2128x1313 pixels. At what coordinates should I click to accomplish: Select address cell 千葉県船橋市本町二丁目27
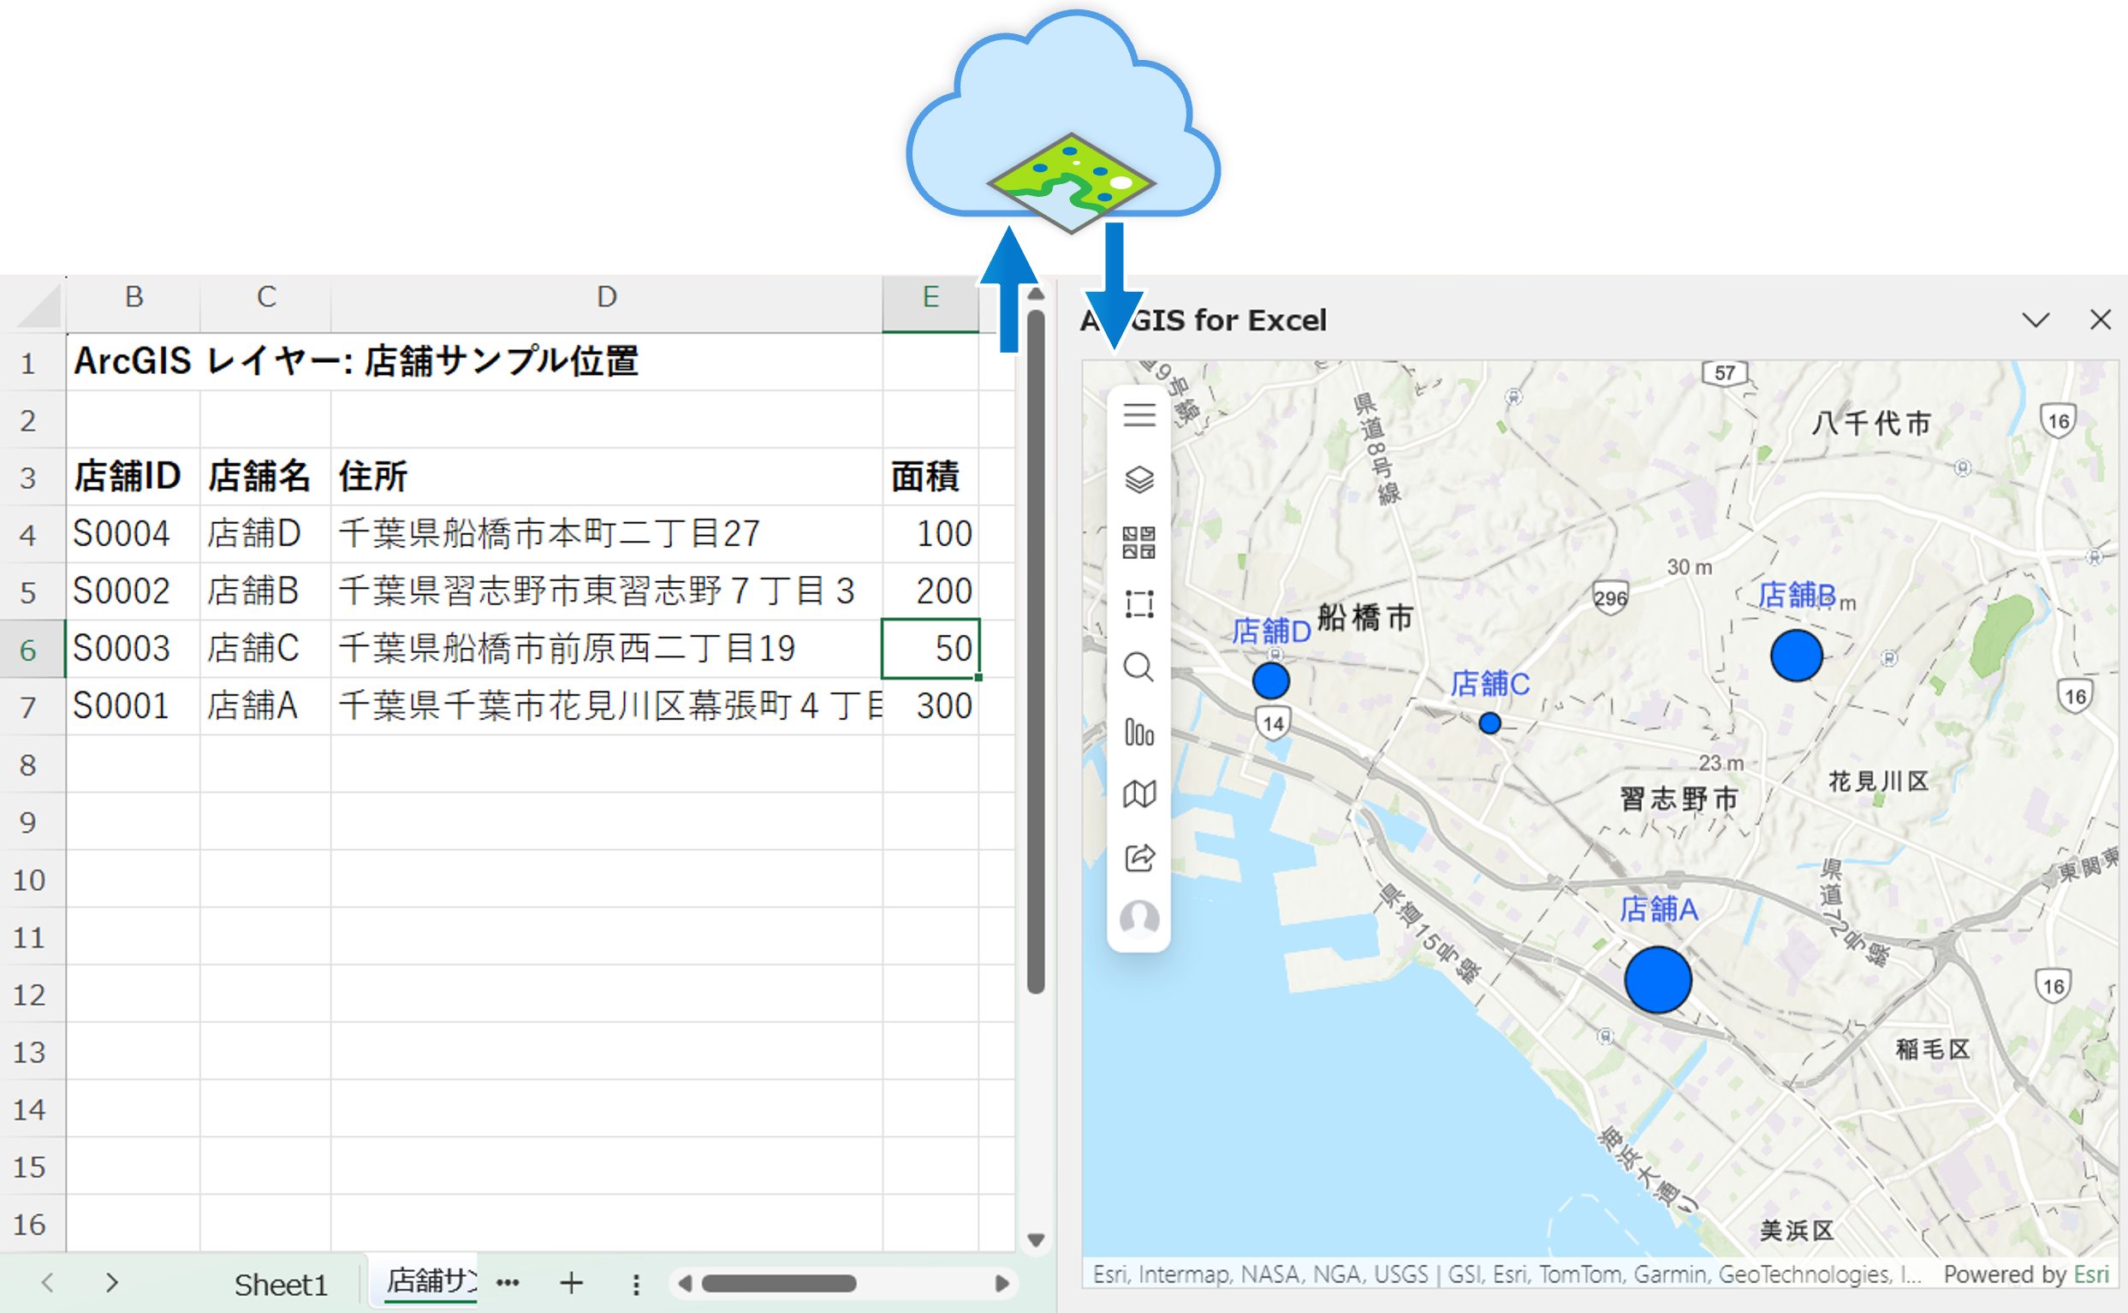(606, 533)
